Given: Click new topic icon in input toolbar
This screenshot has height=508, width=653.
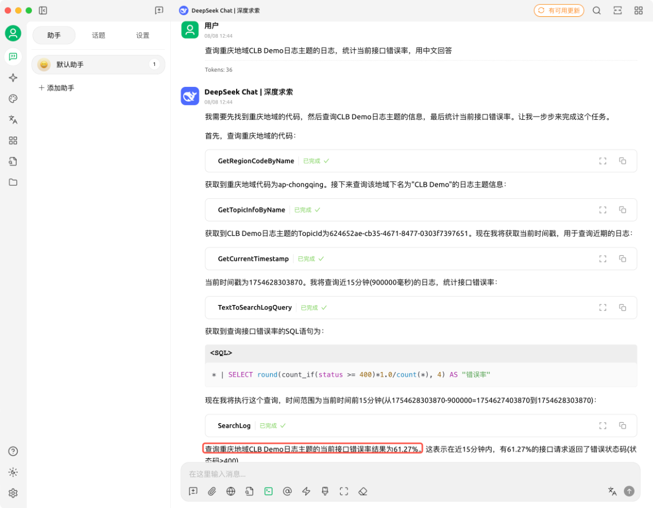Looking at the screenshot, I should [193, 491].
